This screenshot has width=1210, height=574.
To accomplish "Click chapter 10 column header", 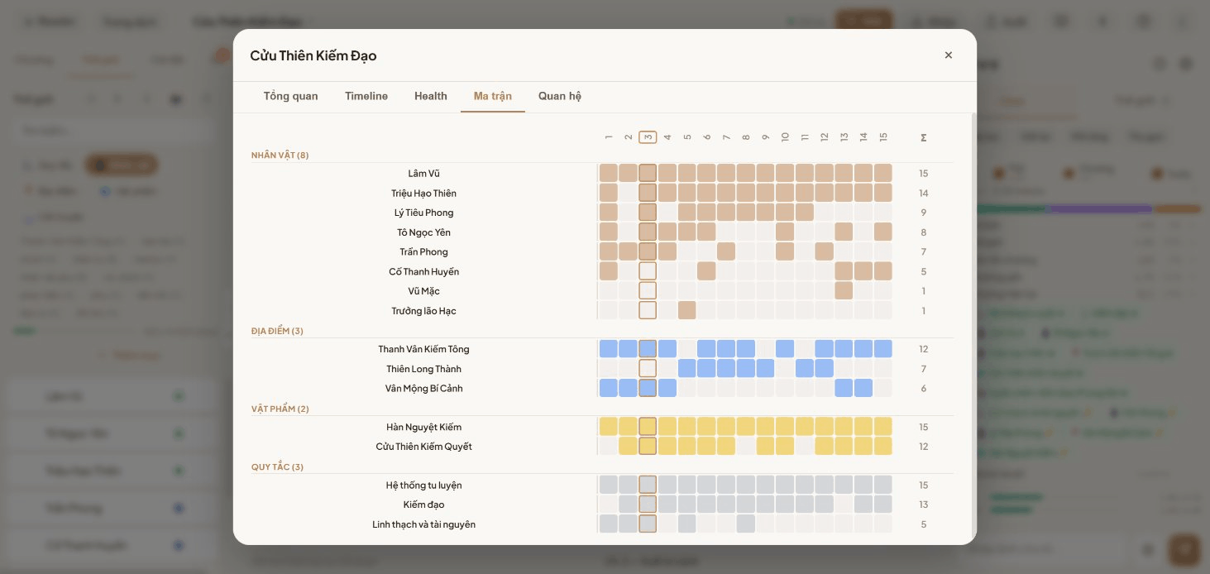I will (785, 137).
